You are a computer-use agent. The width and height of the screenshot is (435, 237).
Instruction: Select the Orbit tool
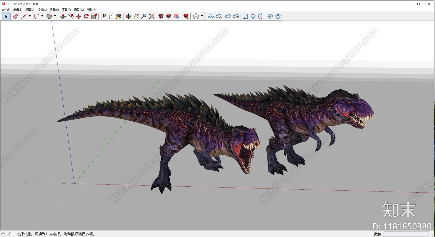tap(128, 17)
